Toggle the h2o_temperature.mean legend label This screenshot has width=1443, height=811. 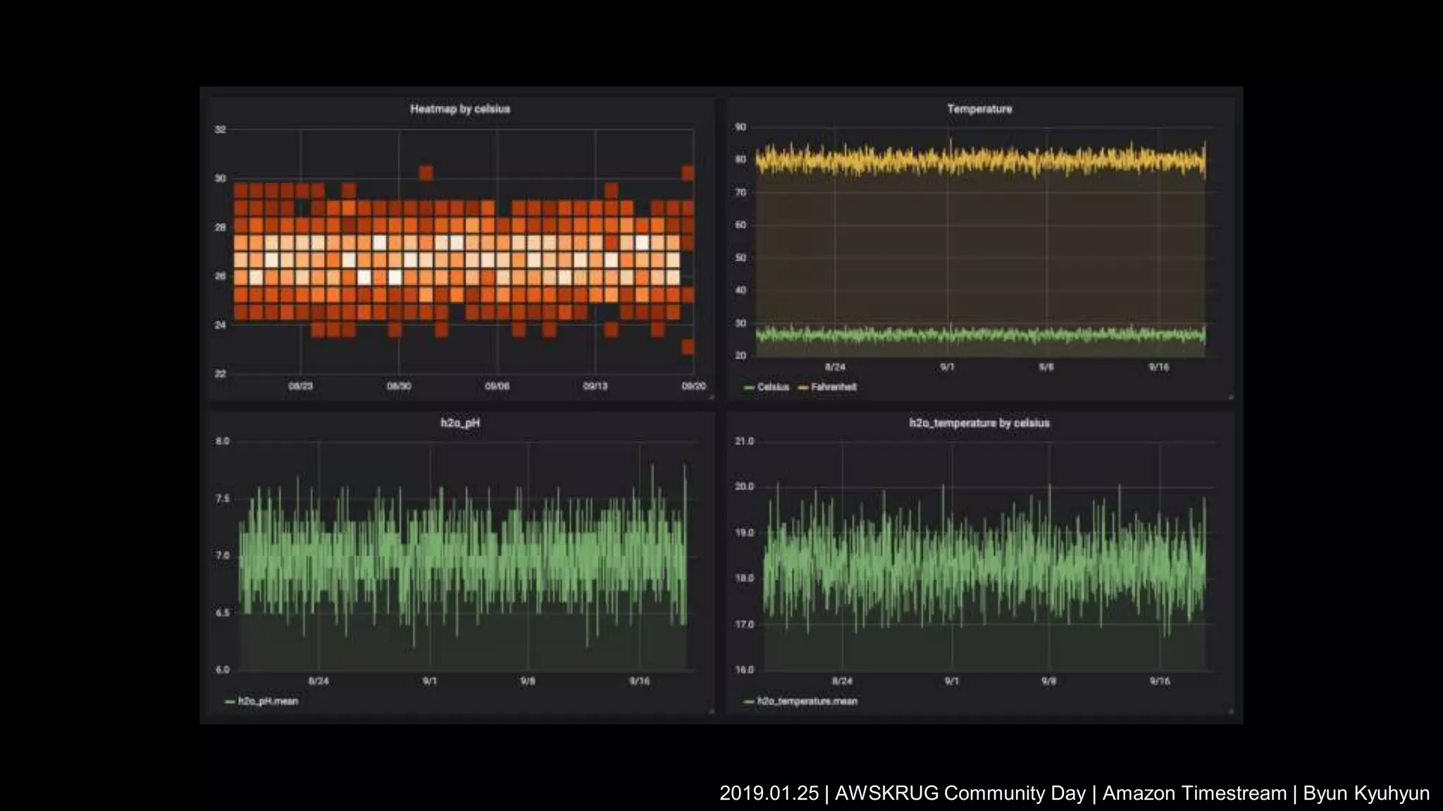pos(807,701)
